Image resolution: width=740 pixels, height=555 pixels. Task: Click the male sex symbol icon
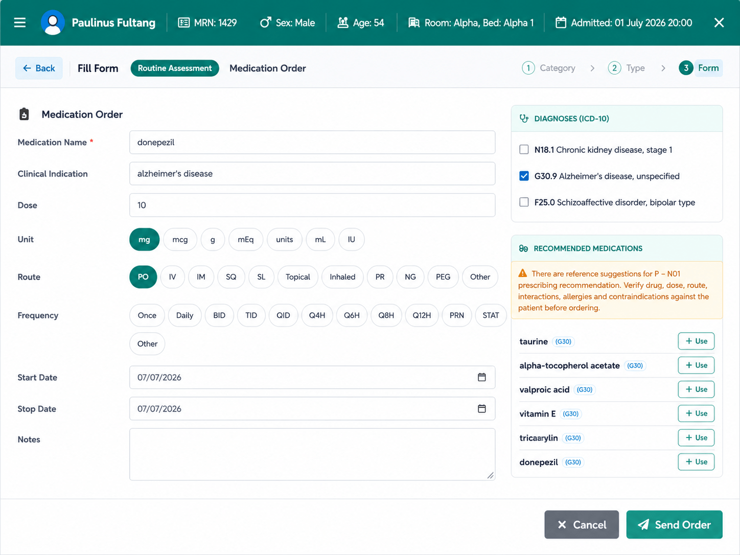click(265, 22)
